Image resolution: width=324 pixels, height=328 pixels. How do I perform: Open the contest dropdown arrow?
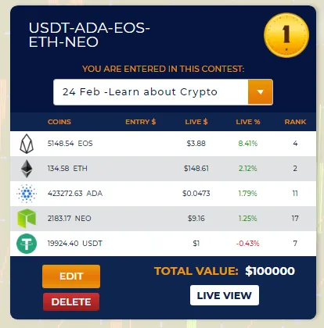[x=261, y=92]
